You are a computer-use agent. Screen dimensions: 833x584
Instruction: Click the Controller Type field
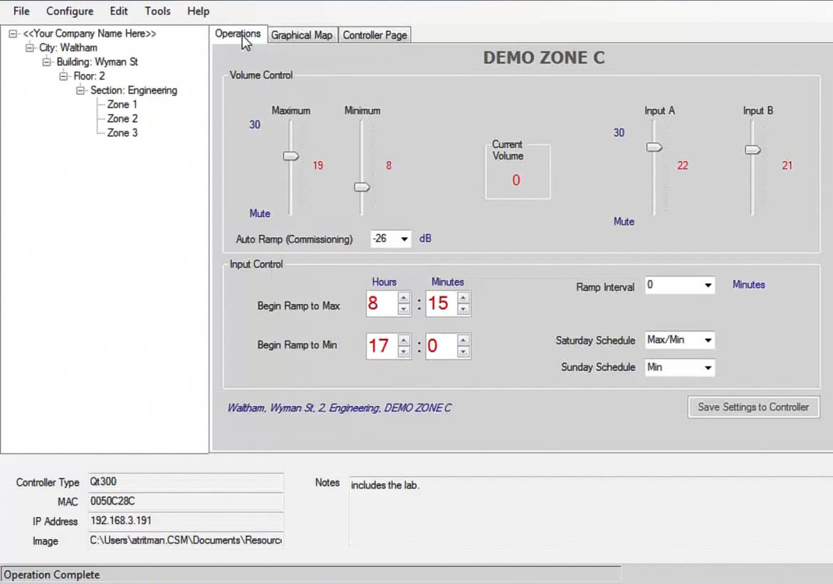click(185, 482)
